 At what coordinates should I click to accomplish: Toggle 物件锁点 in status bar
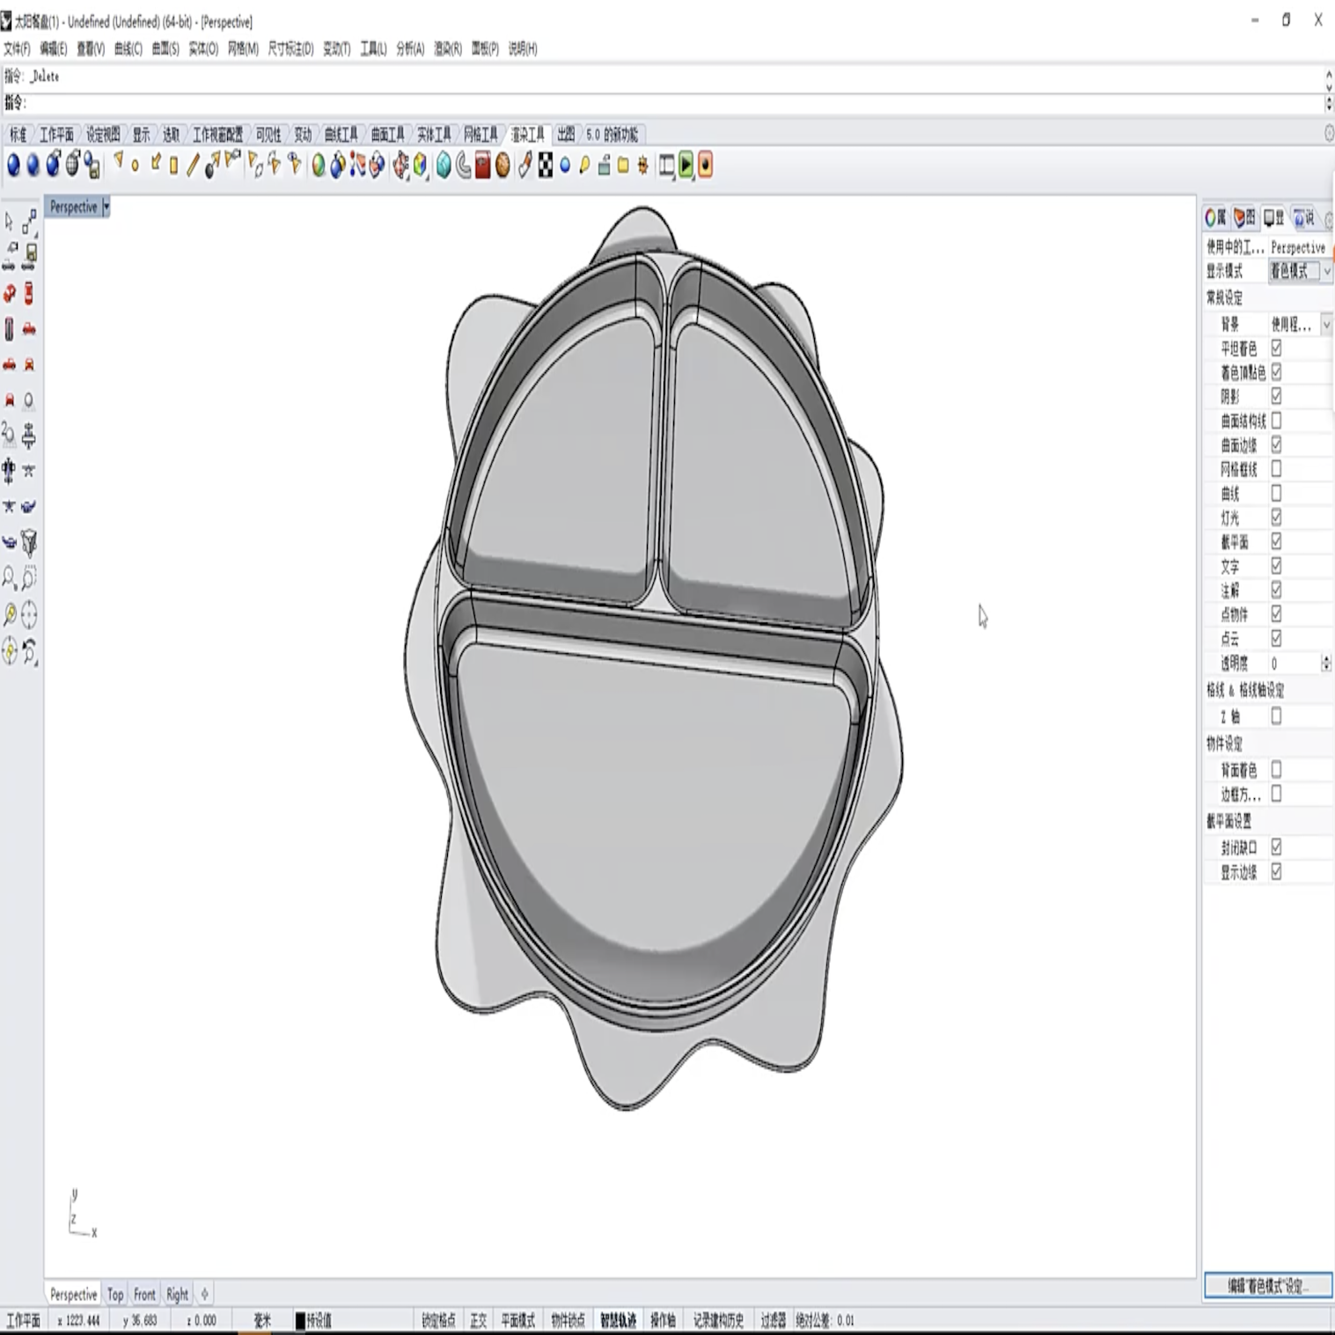pyautogui.click(x=568, y=1320)
